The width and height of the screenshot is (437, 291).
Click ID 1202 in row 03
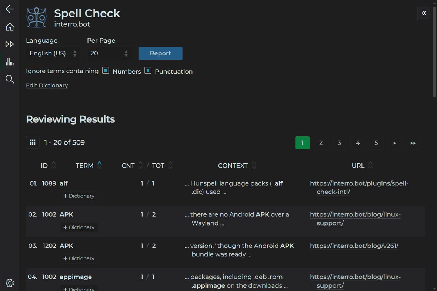pyautogui.click(x=49, y=246)
